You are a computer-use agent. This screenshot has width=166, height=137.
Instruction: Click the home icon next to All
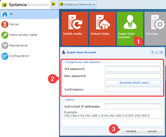pyautogui.click(x=5, y=14)
